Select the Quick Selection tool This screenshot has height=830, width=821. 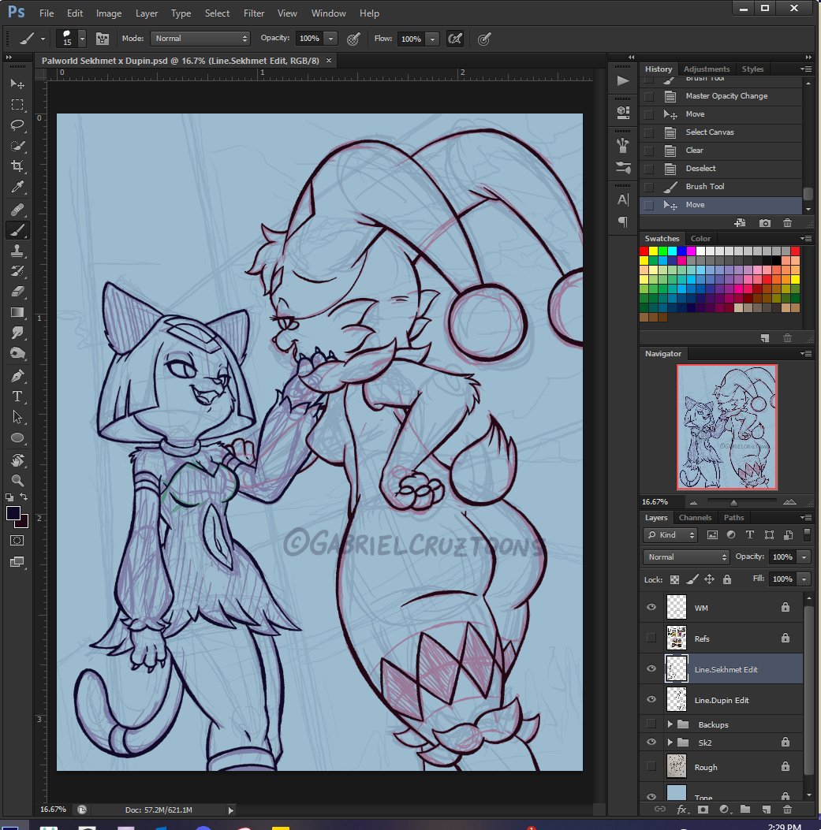point(17,146)
